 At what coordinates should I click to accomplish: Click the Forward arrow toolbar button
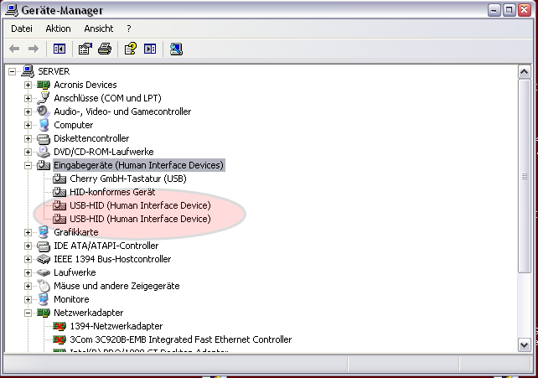click(34, 49)
